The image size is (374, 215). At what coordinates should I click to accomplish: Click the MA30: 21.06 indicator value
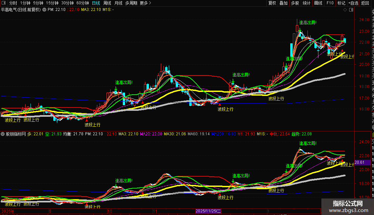click(175, 134)
